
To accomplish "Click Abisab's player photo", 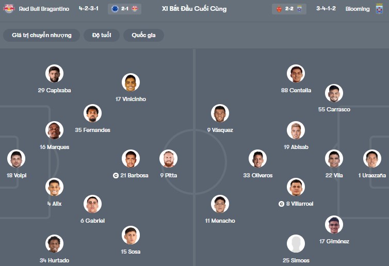I will 296,130.
